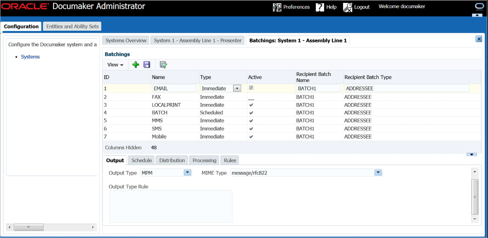Viewport: 488px width, 238px height.
Task: Enable the Active checkbox for FAX
Action: coord(251,97)
